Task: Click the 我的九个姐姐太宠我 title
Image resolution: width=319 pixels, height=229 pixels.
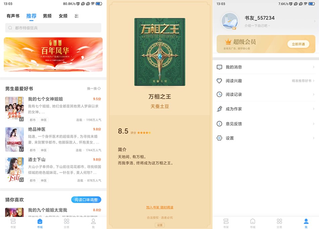Action: click(x=48, y=210)
